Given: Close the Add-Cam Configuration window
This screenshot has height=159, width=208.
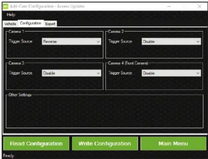Looking at the screenshot, I should 199,6.
